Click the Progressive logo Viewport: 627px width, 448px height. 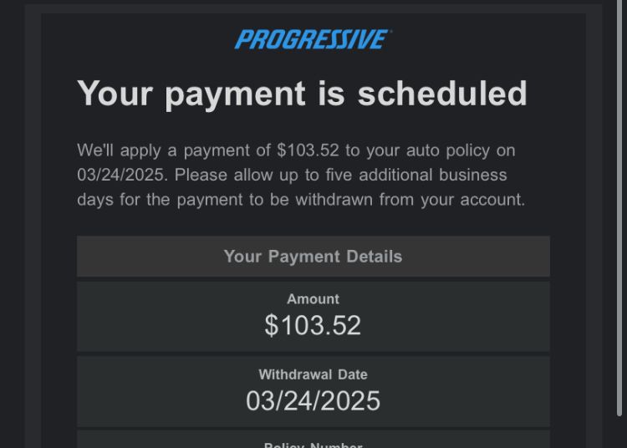[x=313, y=39]
